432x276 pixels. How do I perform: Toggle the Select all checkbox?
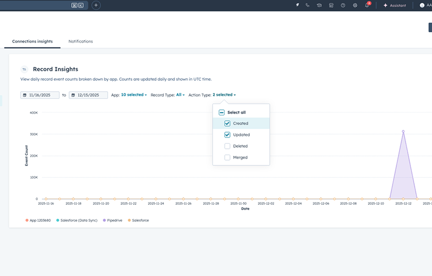click(x=222, y=113)
